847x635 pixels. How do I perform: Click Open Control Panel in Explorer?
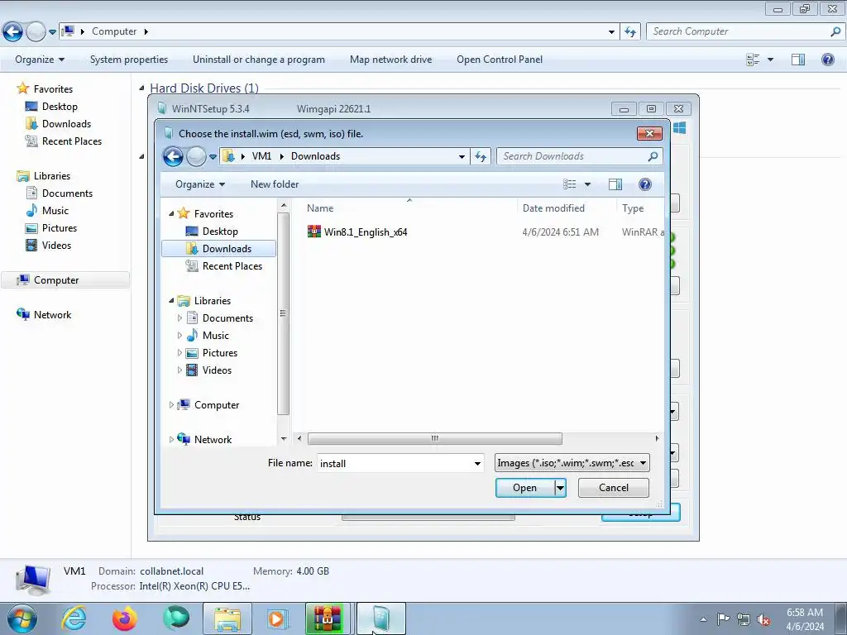tap(499, 60)
